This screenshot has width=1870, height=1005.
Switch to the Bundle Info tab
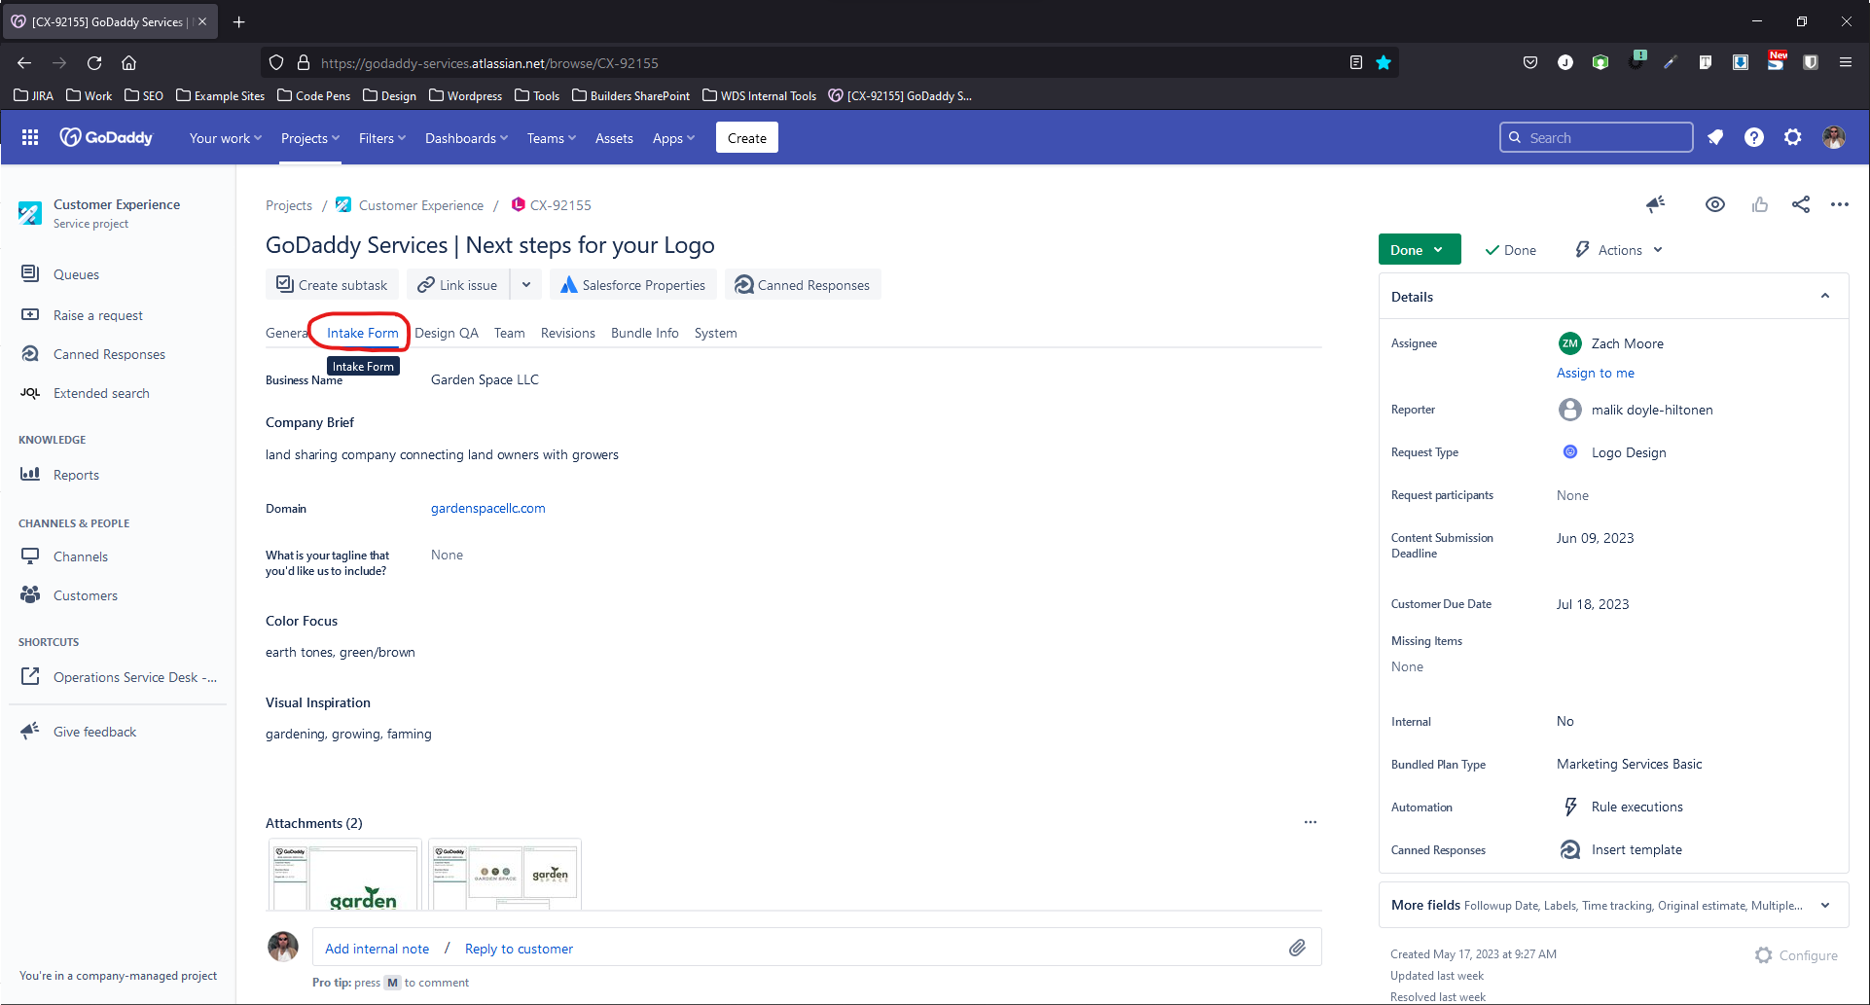click(x=645, y=333)
